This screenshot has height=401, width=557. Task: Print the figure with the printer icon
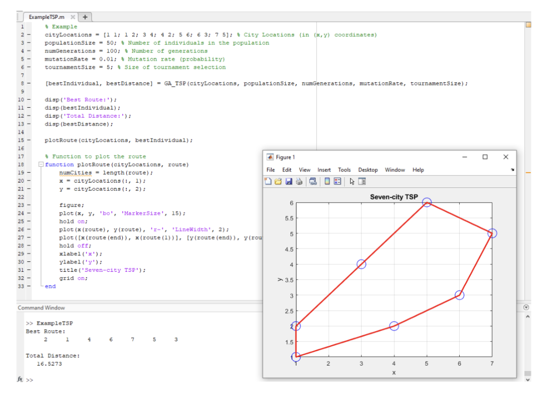[299, 182]
